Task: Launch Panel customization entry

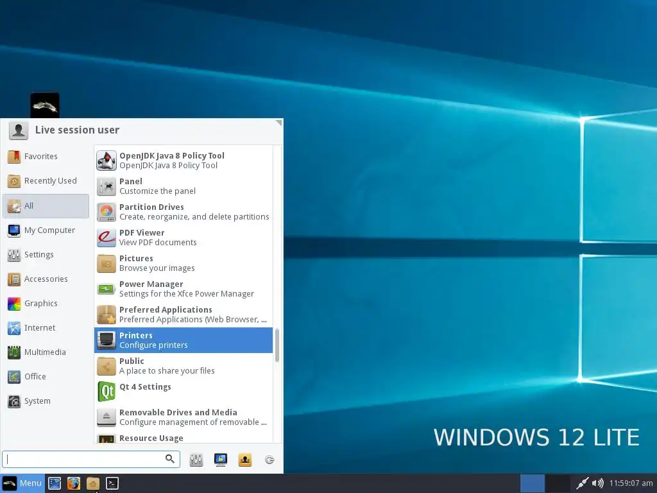Action: 183,186
